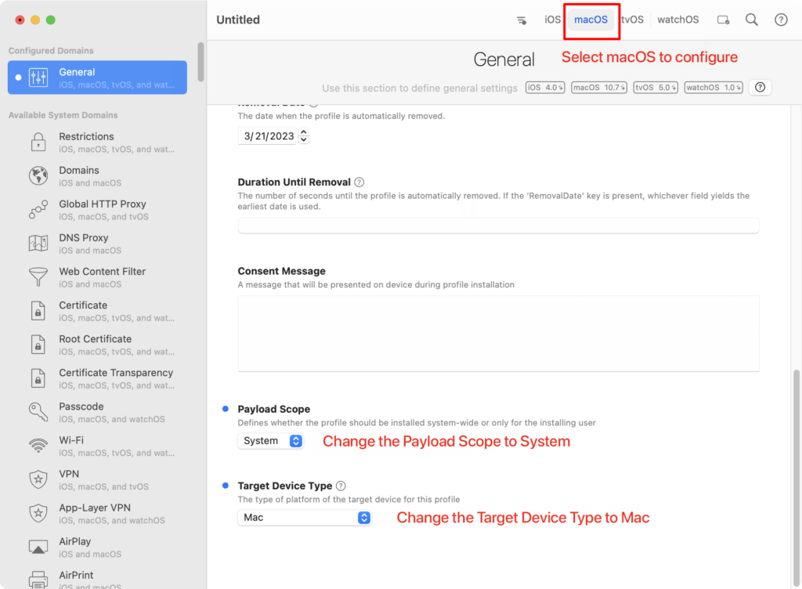This screenshot has height=589, width=802.
Task: Toggle the Target Device Type enabled dot
Action: tap(226, 485)
